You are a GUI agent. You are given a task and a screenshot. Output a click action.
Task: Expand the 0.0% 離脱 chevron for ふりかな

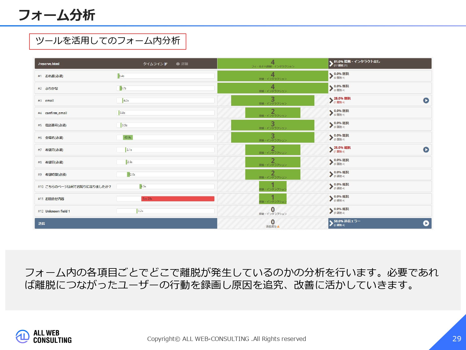click(331, 88)
